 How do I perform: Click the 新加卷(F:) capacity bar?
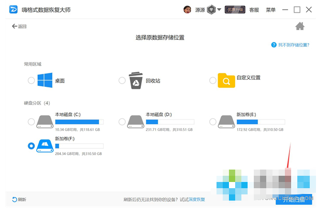point(79,146)
